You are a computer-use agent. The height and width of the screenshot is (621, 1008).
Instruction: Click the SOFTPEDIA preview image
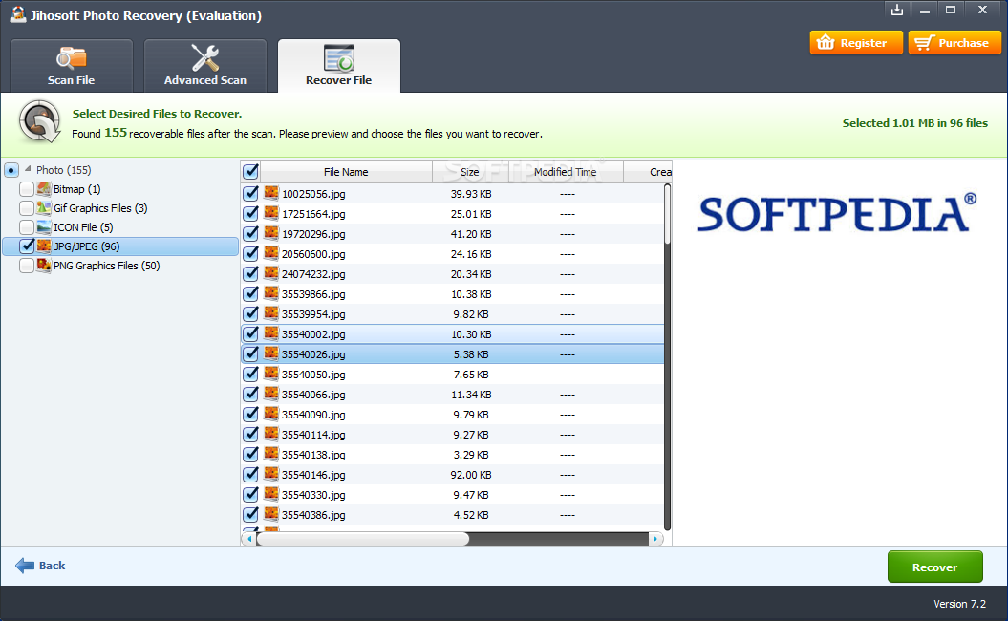tap(837, 213)
